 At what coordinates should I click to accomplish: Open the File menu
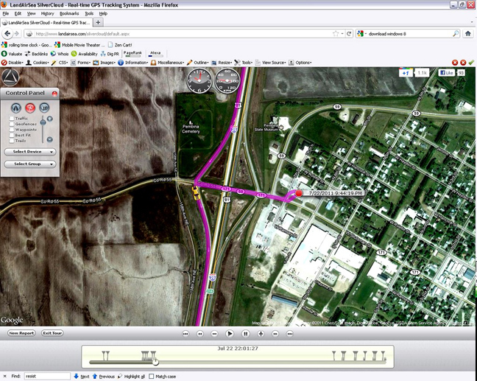point(5,14)
